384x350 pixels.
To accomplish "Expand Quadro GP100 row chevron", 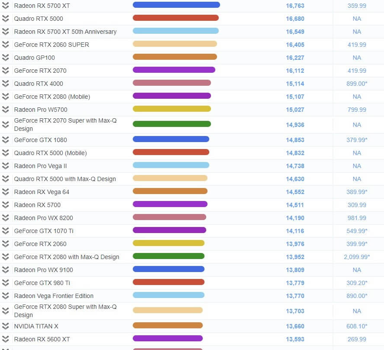I will pos(5,58).
